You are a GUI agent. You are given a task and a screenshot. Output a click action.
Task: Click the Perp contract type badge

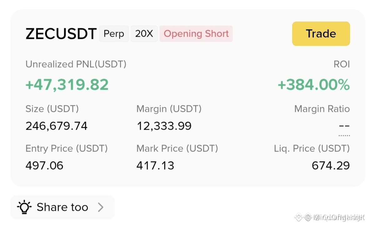coord(114,34)
